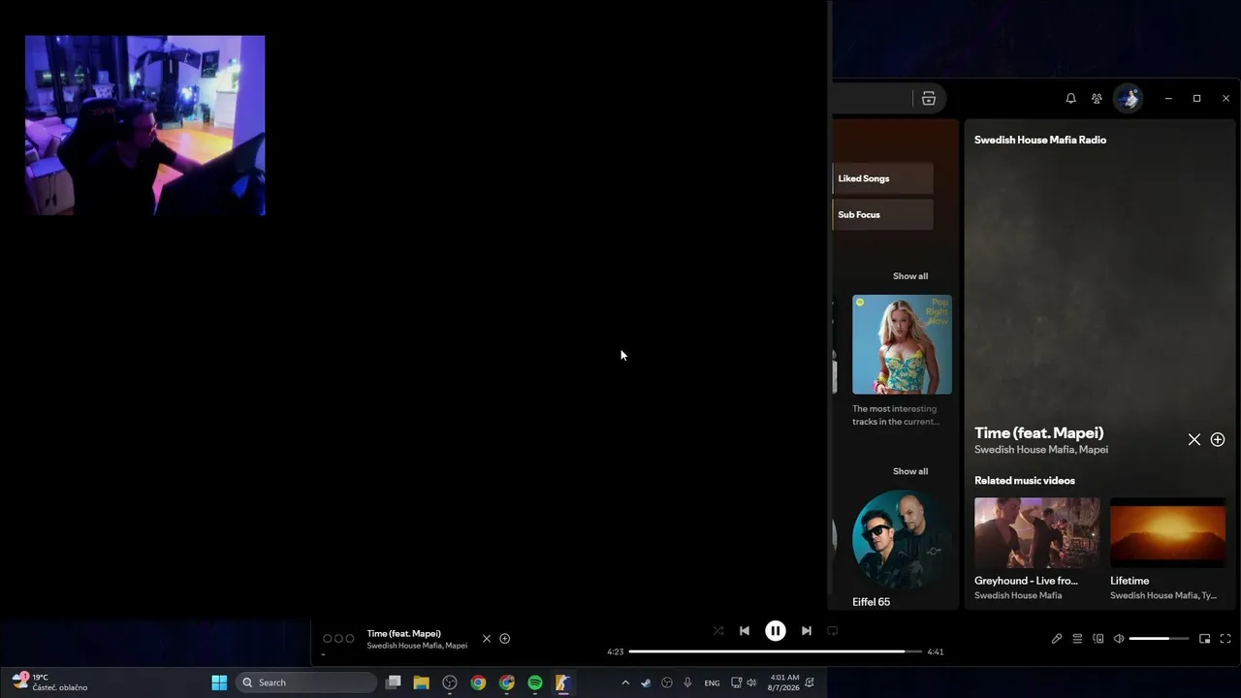
Task: Switch the ENG input language
Action: tap(712, 683)
